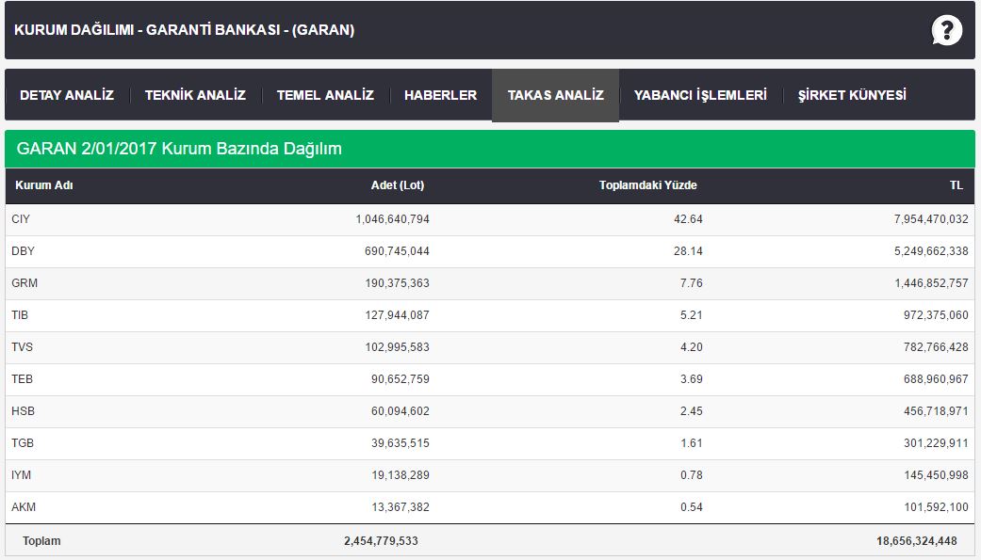Click TL amount 301,229,911
The image size is (981, 560).
point(936,442)
